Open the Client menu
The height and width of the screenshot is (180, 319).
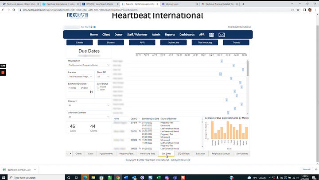pos(106,35)
